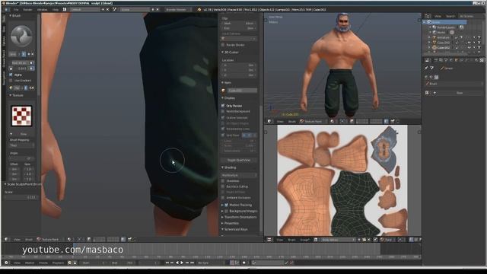Image resolution: width=487 pixels, height=274 pixels.
Task: Click the outliner View menu
Action: click(438, 16)
